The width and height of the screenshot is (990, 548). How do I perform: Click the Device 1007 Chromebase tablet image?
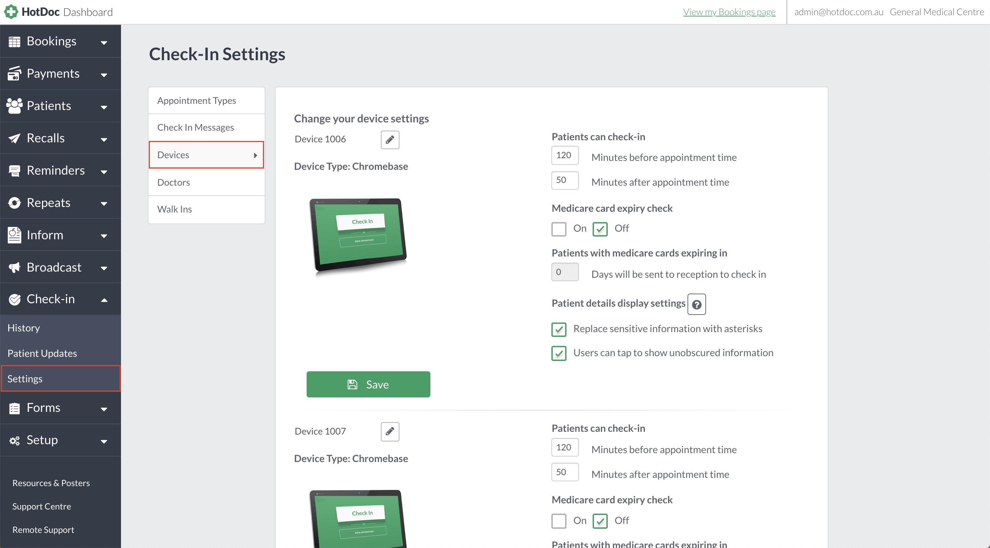click(358, 519)
